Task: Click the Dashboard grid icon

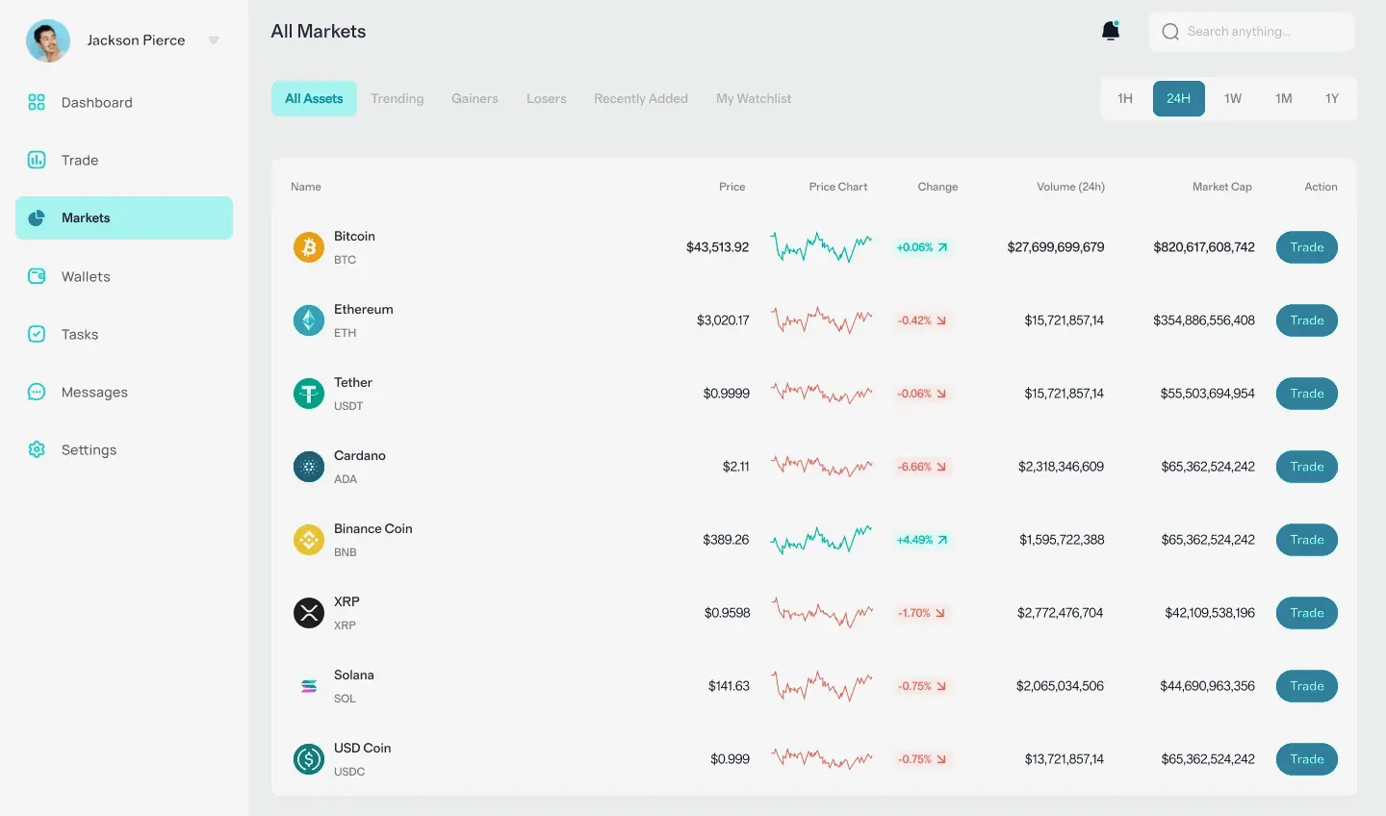Action: click(37, 102)
